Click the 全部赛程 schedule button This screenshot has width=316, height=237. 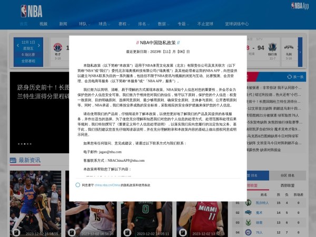[28, 61]
